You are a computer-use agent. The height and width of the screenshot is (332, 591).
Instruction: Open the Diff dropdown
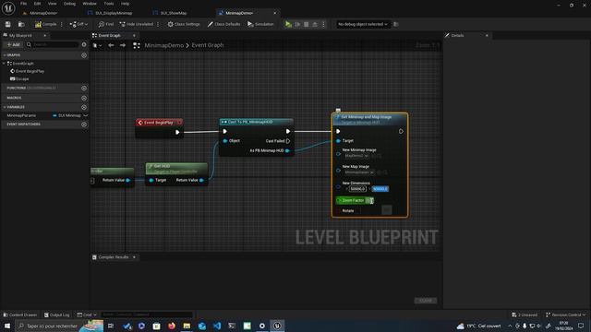tap(78, 24)
